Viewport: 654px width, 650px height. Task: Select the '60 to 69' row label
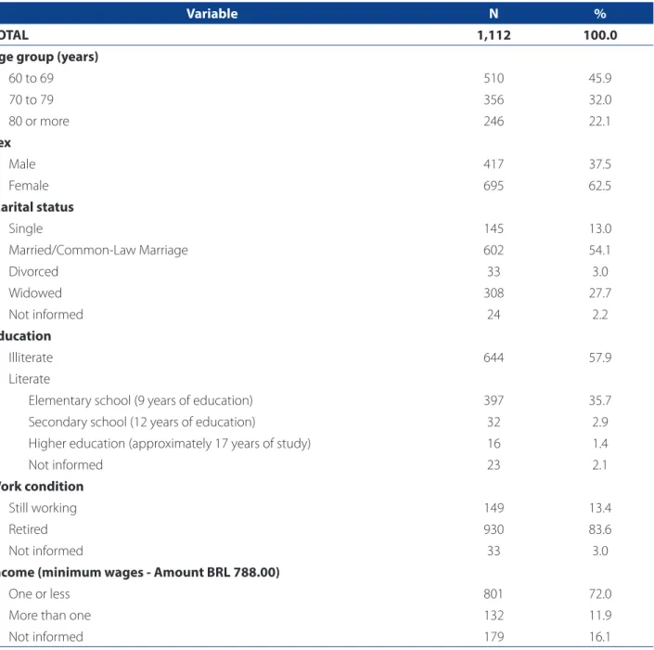[x=31, y=78]
